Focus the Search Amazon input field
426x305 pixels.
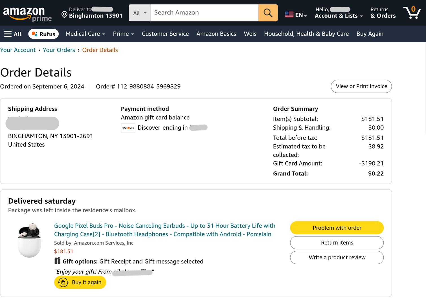click(204, 13)
